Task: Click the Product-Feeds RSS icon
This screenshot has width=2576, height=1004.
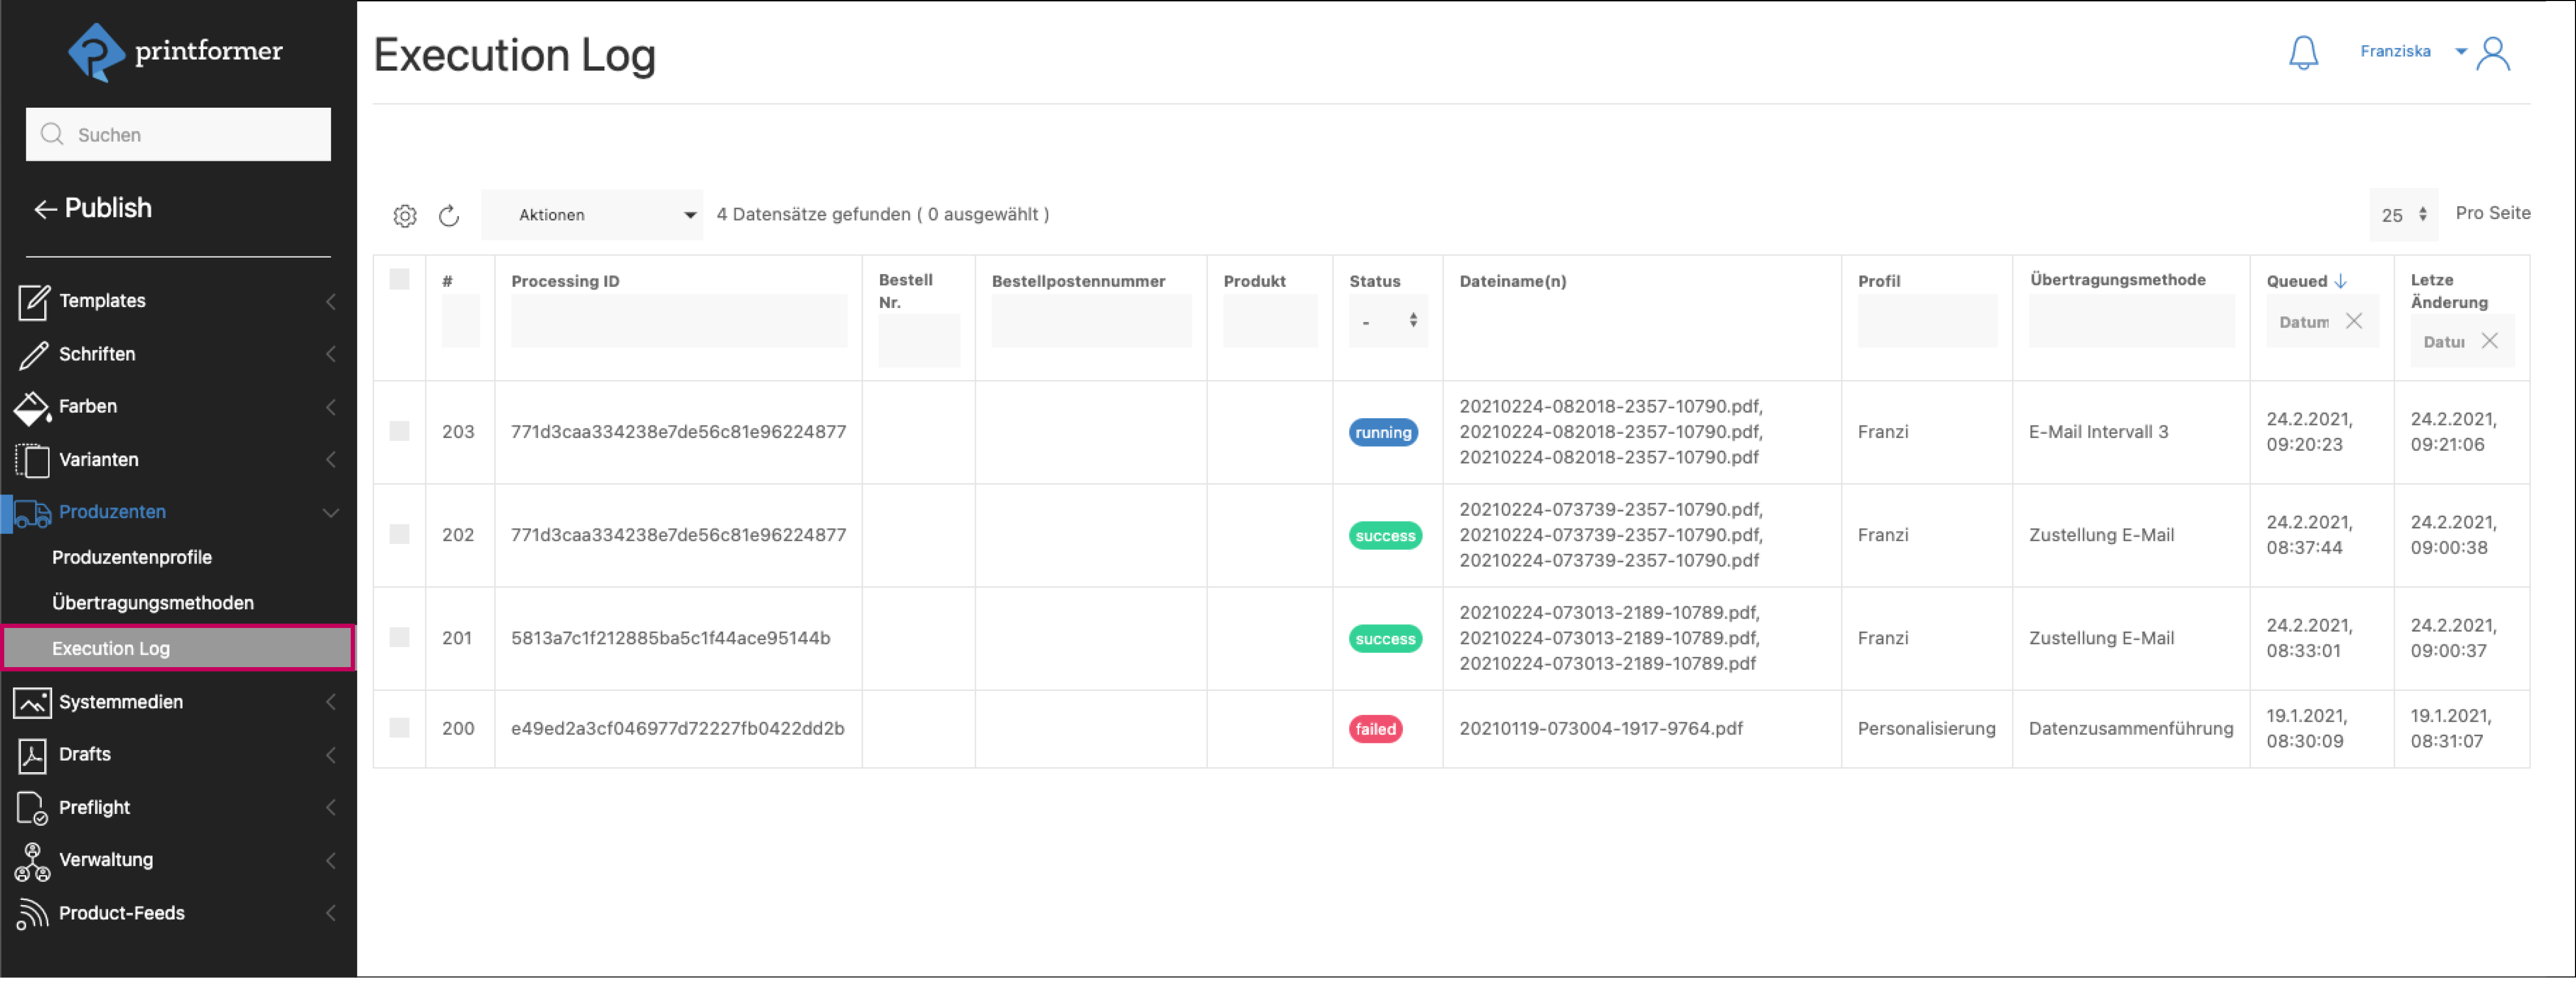Action: click(32, 914)
